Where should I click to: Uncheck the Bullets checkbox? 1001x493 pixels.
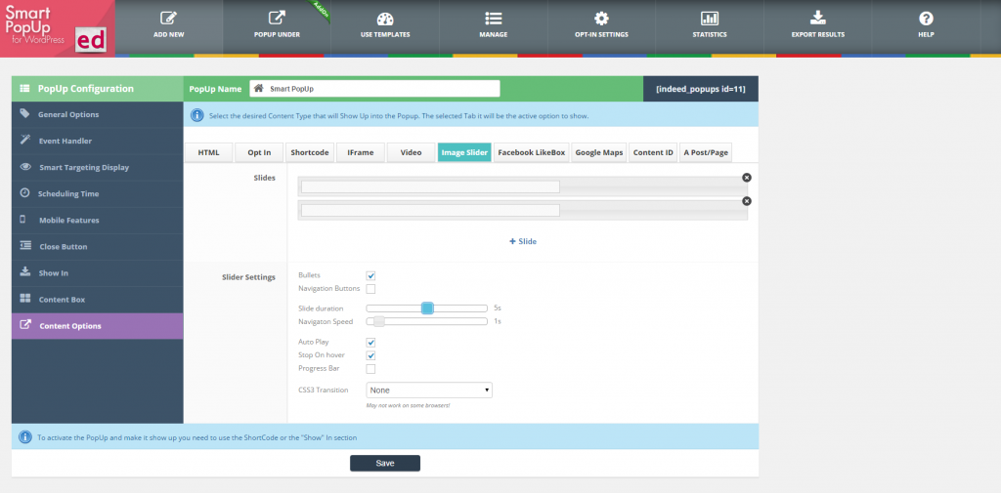tap(370, 275)
